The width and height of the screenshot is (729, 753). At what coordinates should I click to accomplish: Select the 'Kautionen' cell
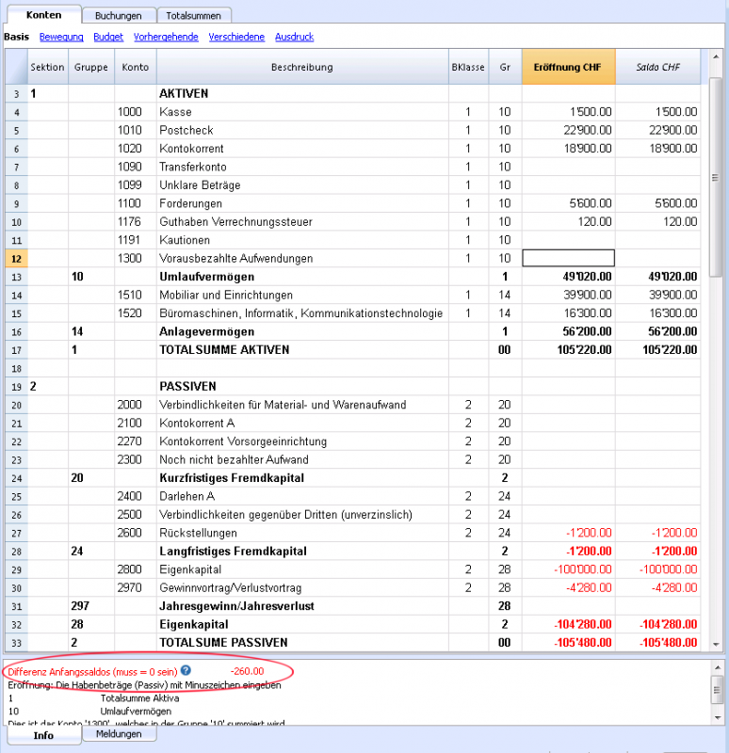click(302, 240)
